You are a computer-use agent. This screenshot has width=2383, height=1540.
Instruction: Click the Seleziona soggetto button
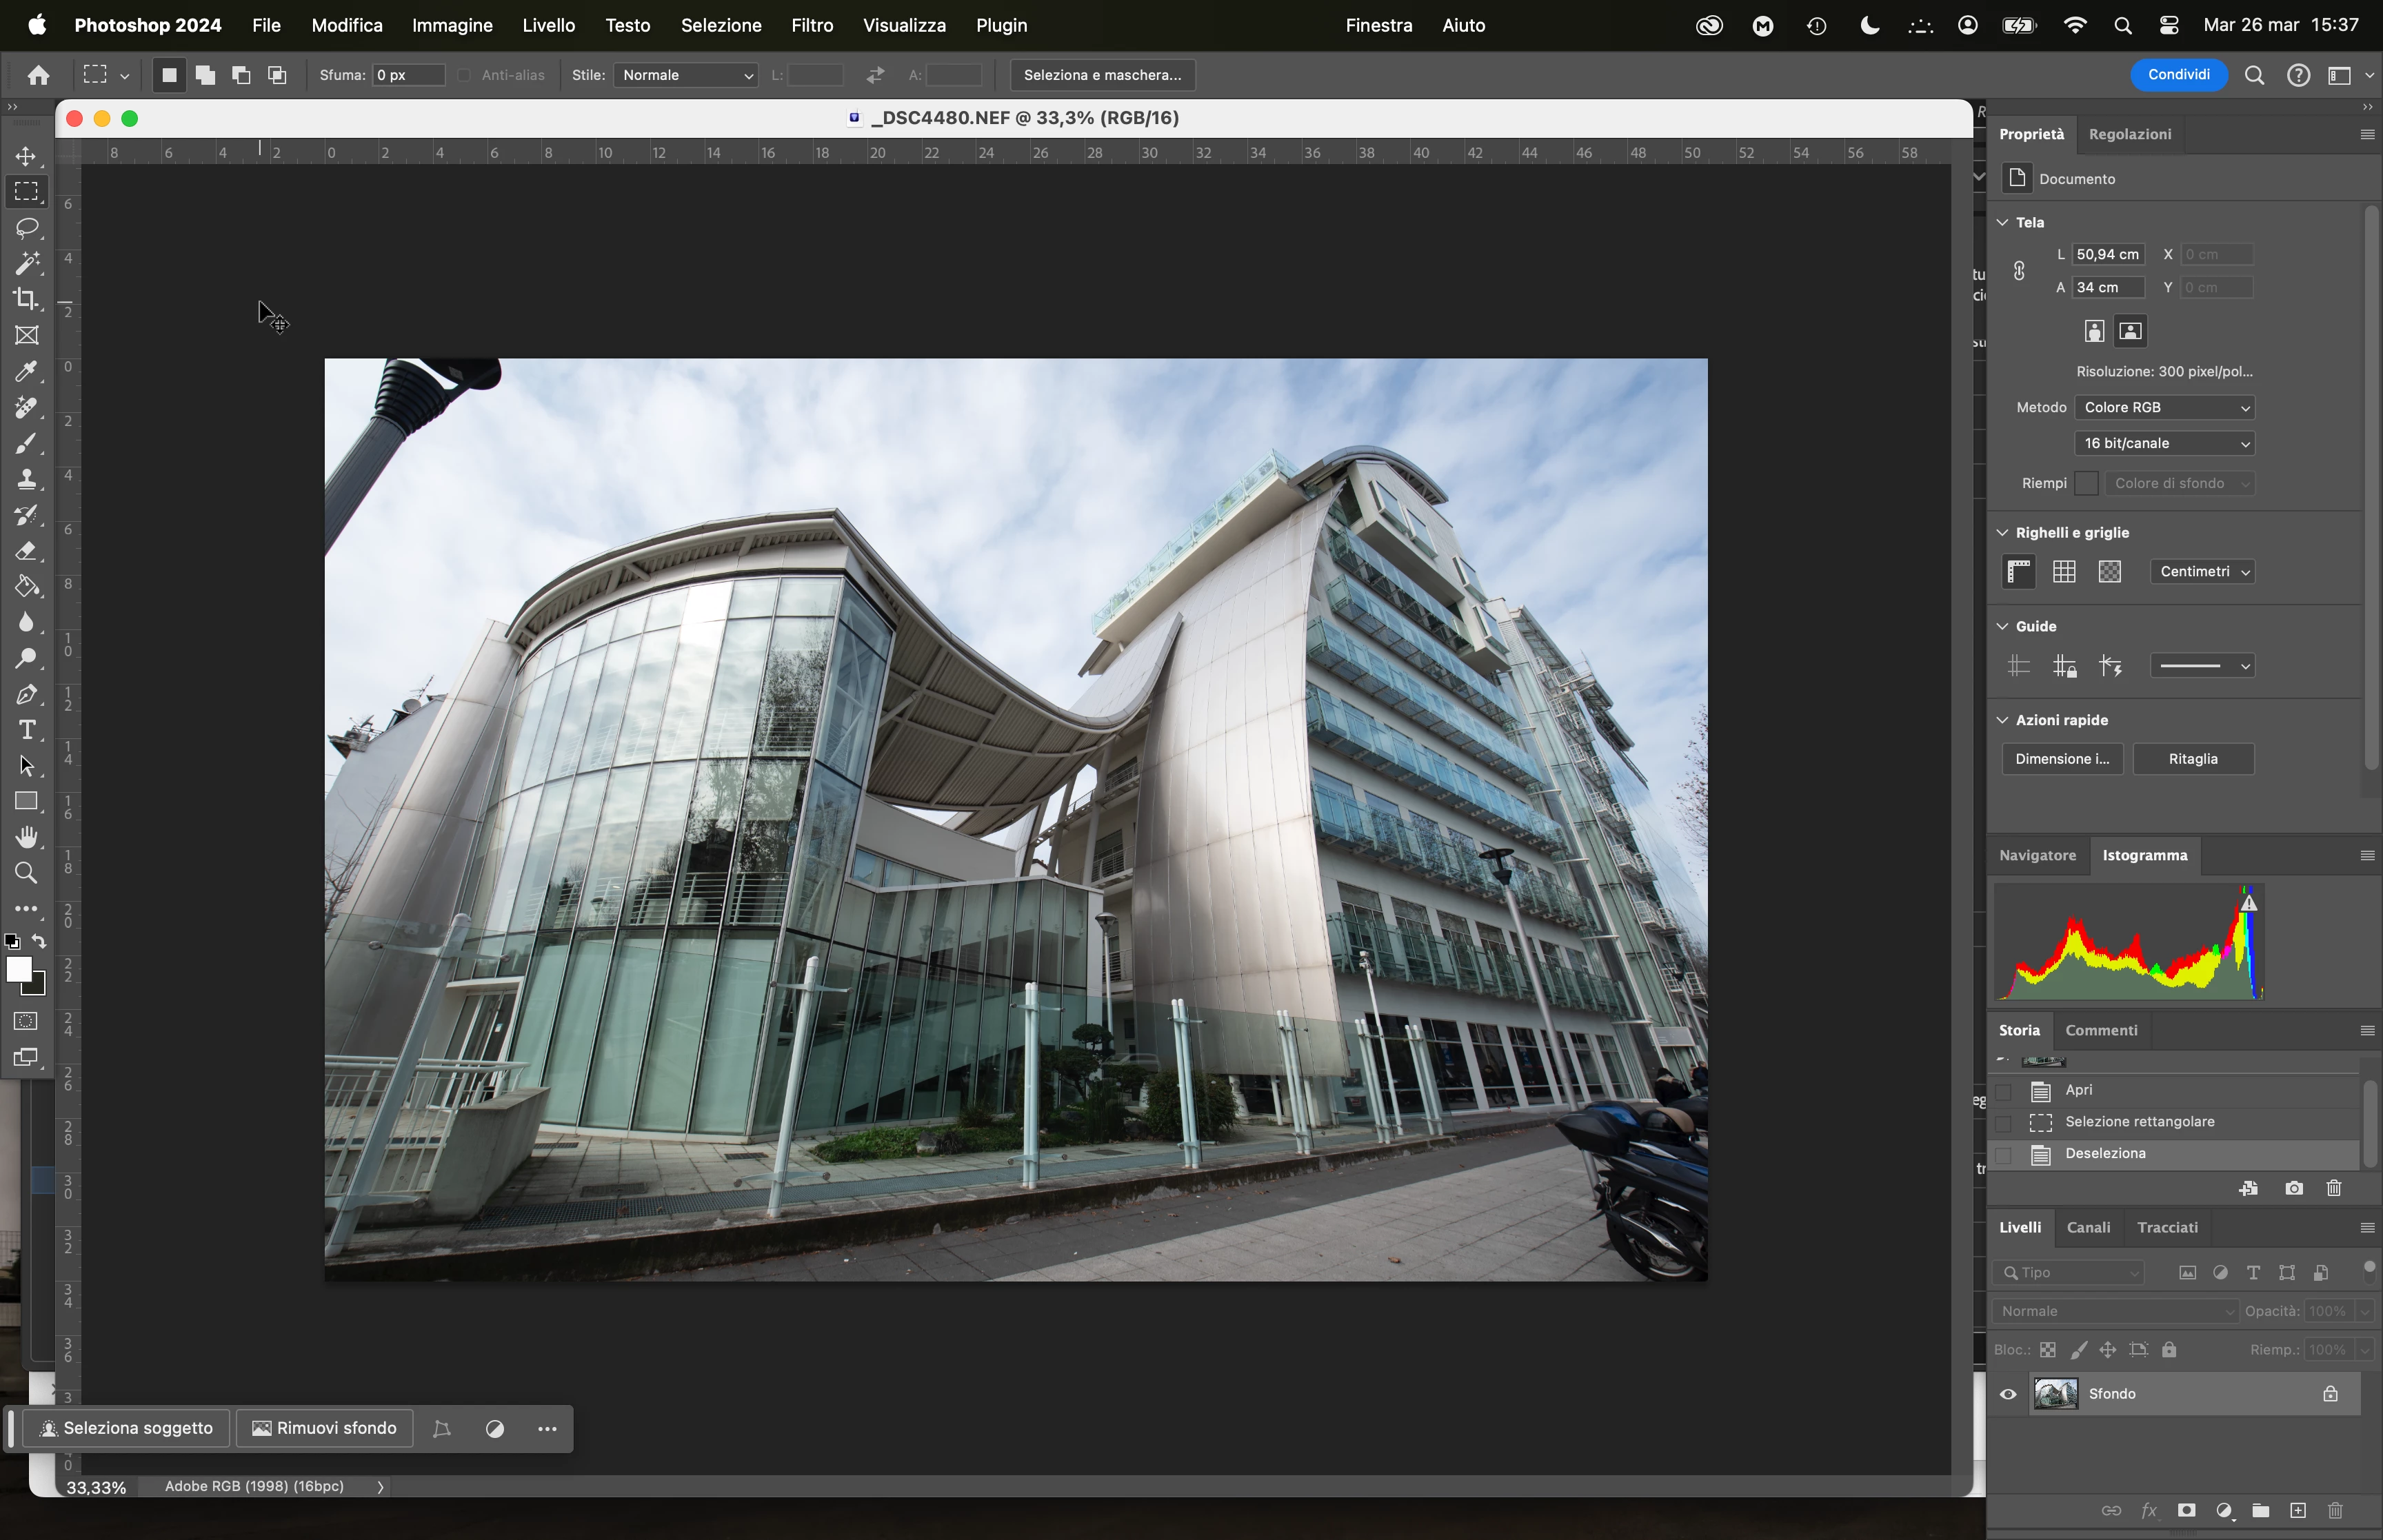[126, 1428]
